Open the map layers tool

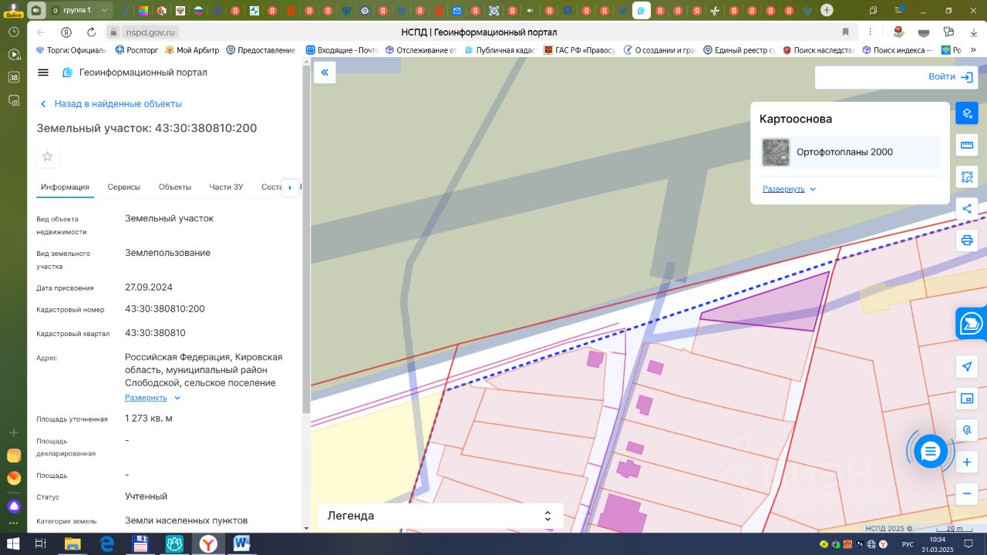point(966,113)
